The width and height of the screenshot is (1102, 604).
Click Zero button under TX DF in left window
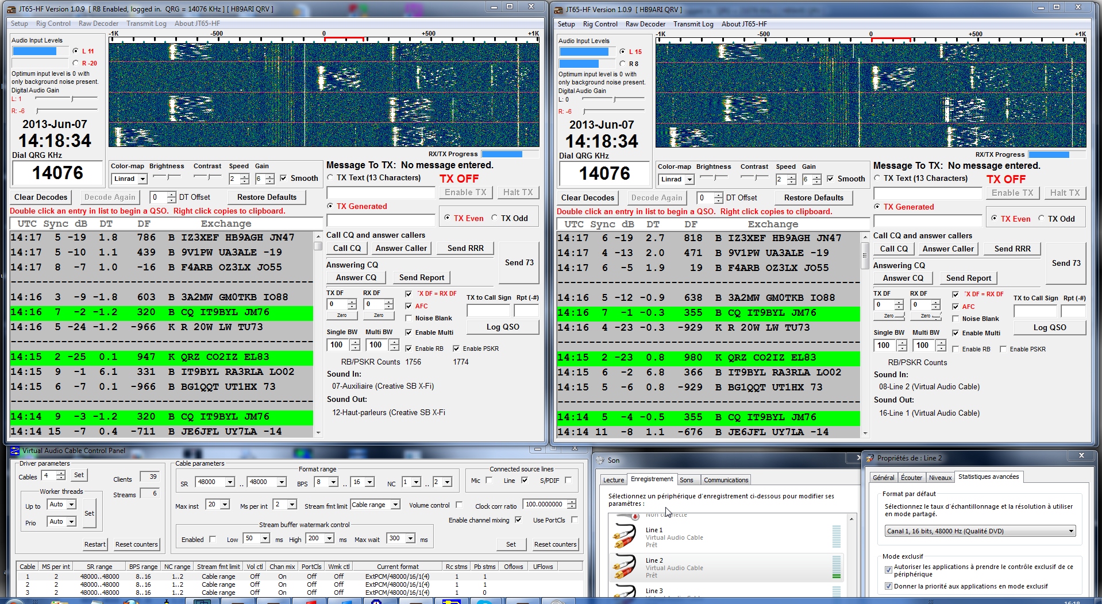tap(341, 315)
